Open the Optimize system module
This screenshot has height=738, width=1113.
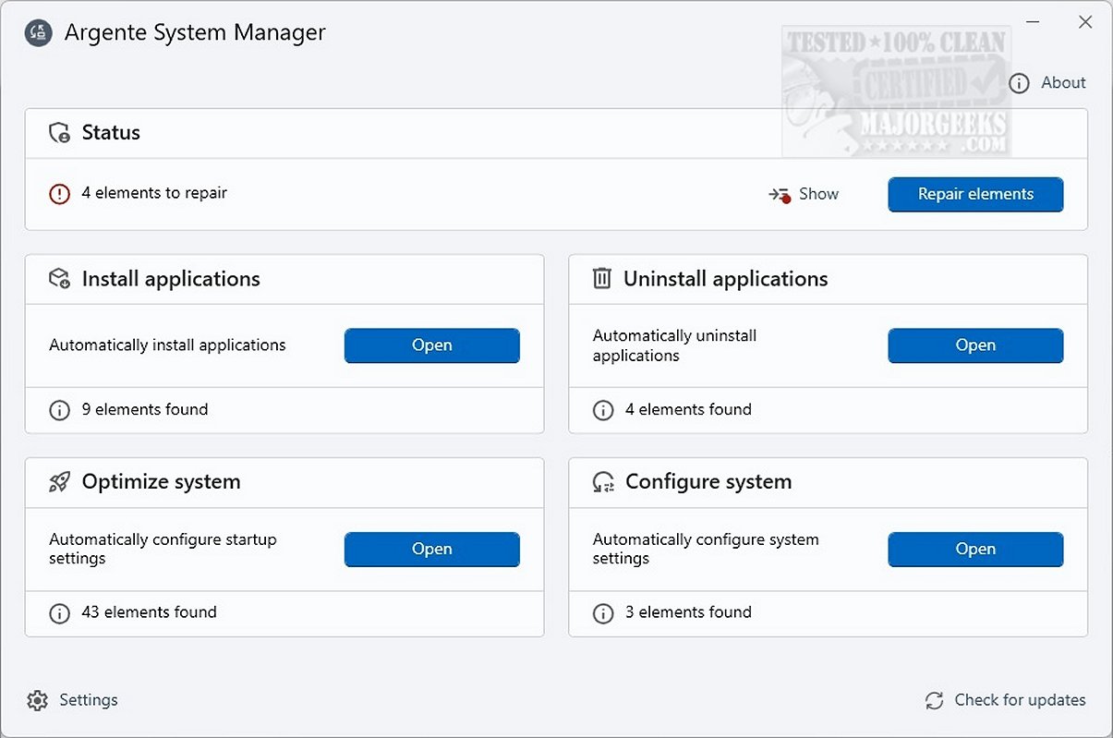(431, 549)
